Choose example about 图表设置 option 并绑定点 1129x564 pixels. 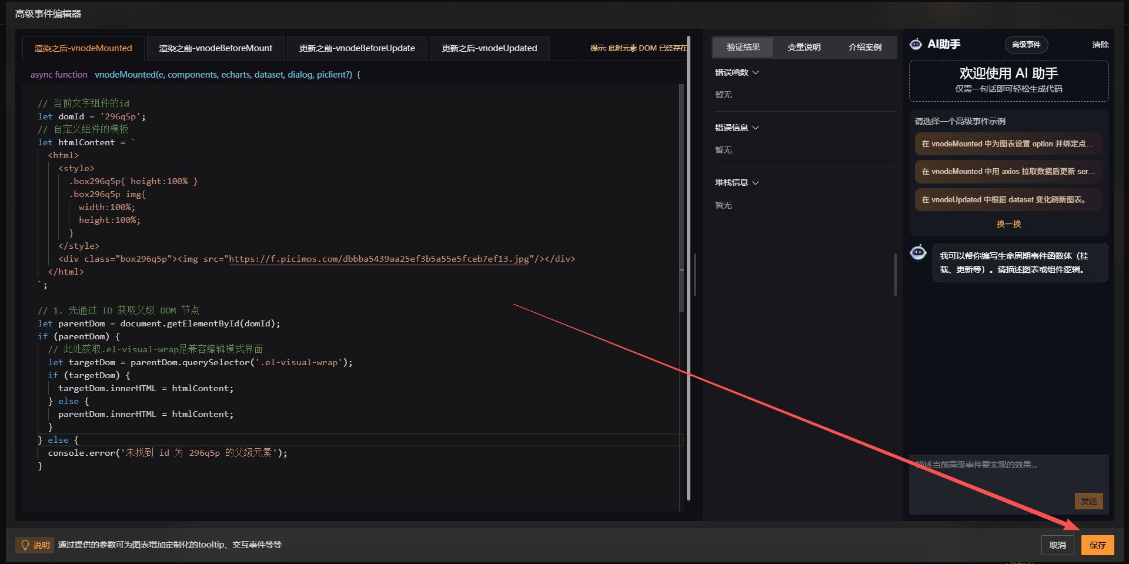point(1008,143)
